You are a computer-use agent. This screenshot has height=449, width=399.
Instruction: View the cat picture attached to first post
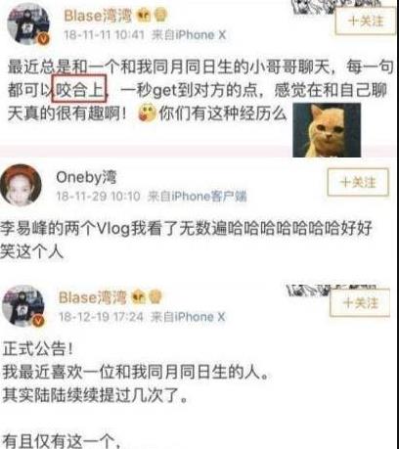point(327,130)
